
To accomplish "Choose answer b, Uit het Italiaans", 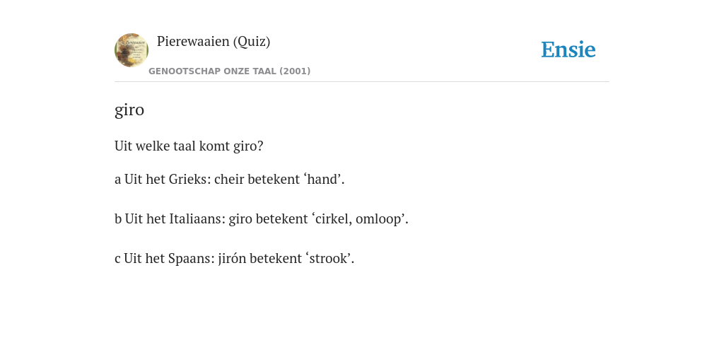I will click(262, 218).
